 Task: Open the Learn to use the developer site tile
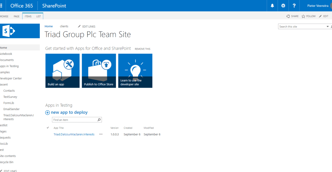135,70
